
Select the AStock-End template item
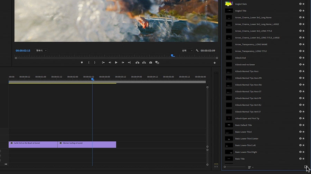[240, 58]
